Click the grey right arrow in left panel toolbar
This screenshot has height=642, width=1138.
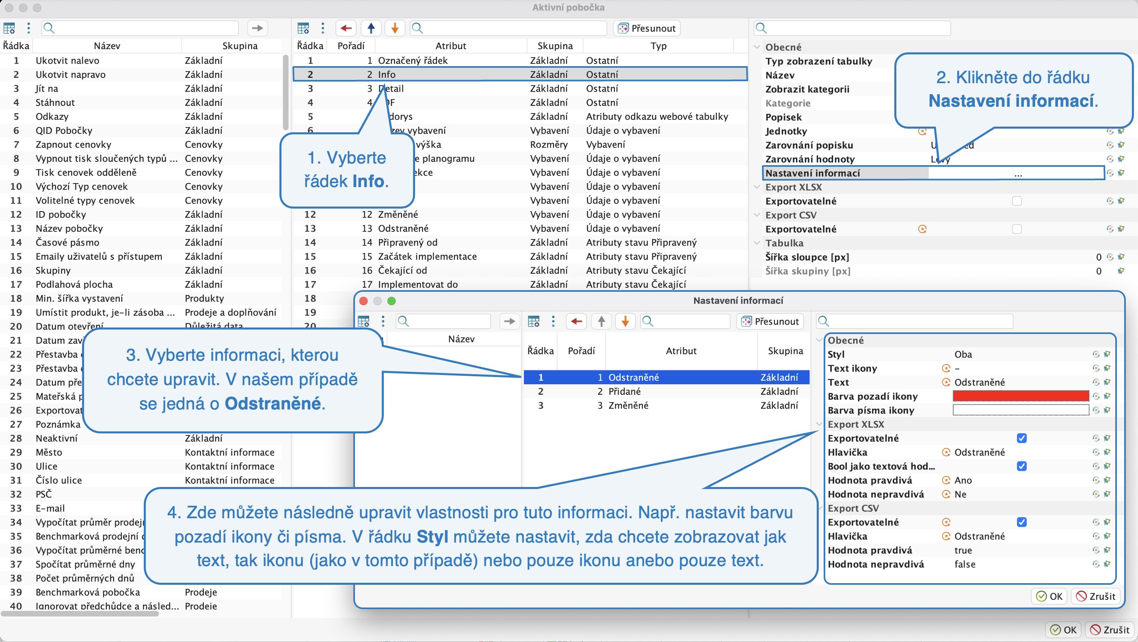257,28
